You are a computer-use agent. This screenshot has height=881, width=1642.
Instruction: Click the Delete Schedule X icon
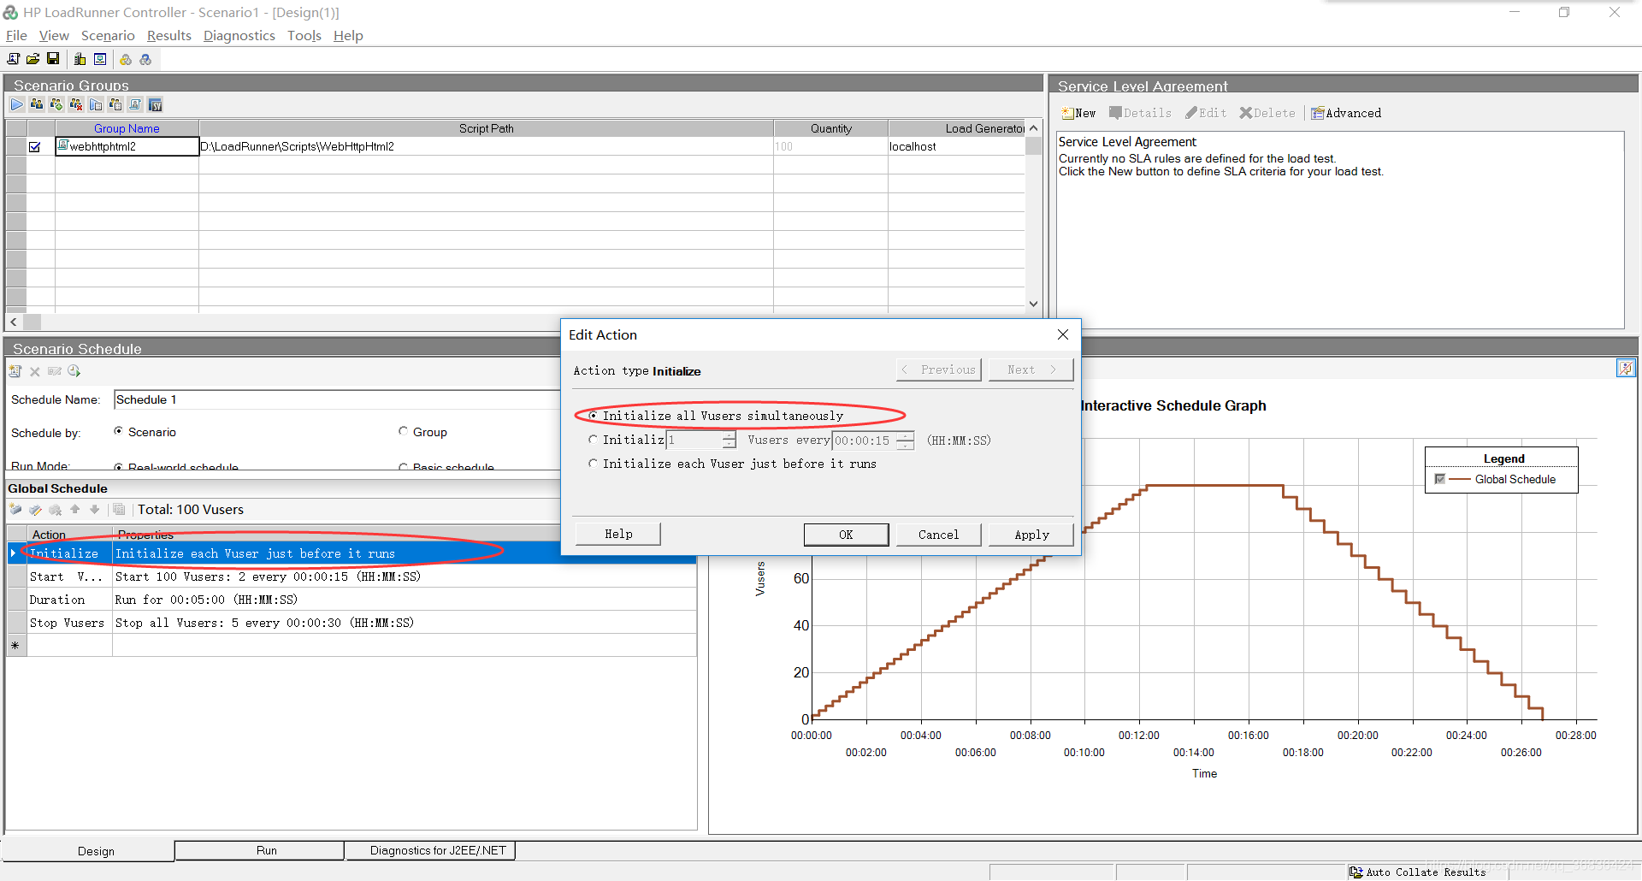[35, 371]
